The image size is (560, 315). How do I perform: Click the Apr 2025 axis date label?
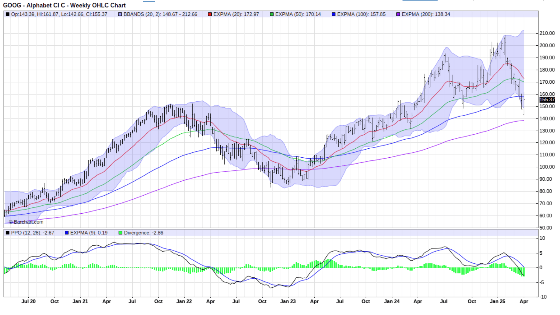point(524,301)
